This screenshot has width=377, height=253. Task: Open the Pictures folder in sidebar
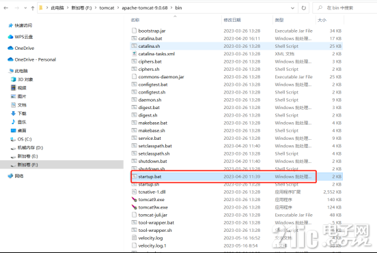(x=18, y=96)
